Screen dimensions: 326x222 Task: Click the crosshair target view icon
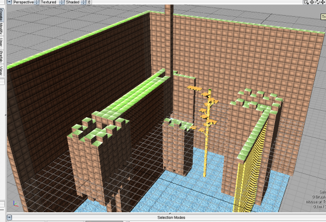coord(312,2)
